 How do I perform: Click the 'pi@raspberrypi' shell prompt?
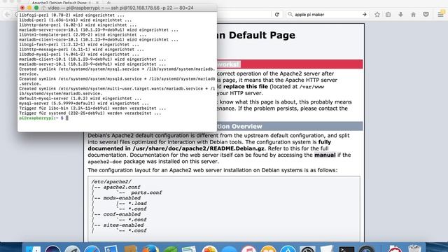[x=36, y=118]
